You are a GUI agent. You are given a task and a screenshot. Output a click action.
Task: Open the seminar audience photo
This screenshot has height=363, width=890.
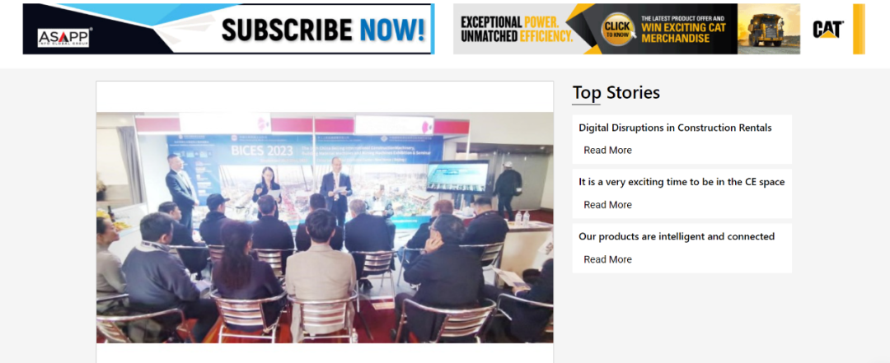325,227
